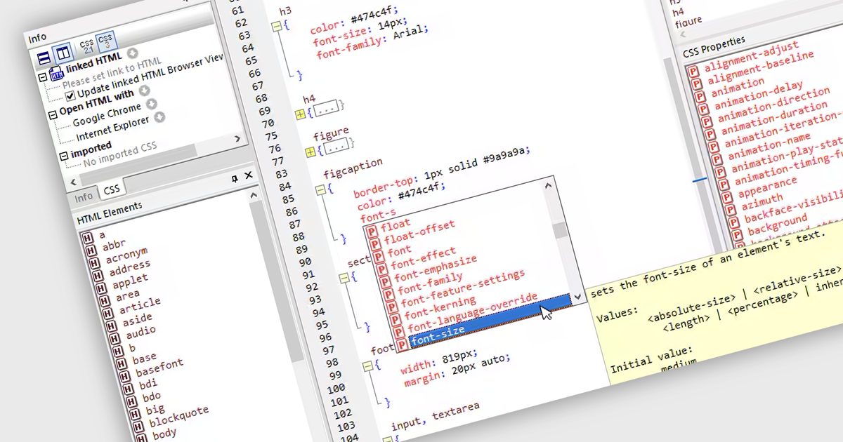Switch Info panel to vertical split layout

[x=62, y=53]
